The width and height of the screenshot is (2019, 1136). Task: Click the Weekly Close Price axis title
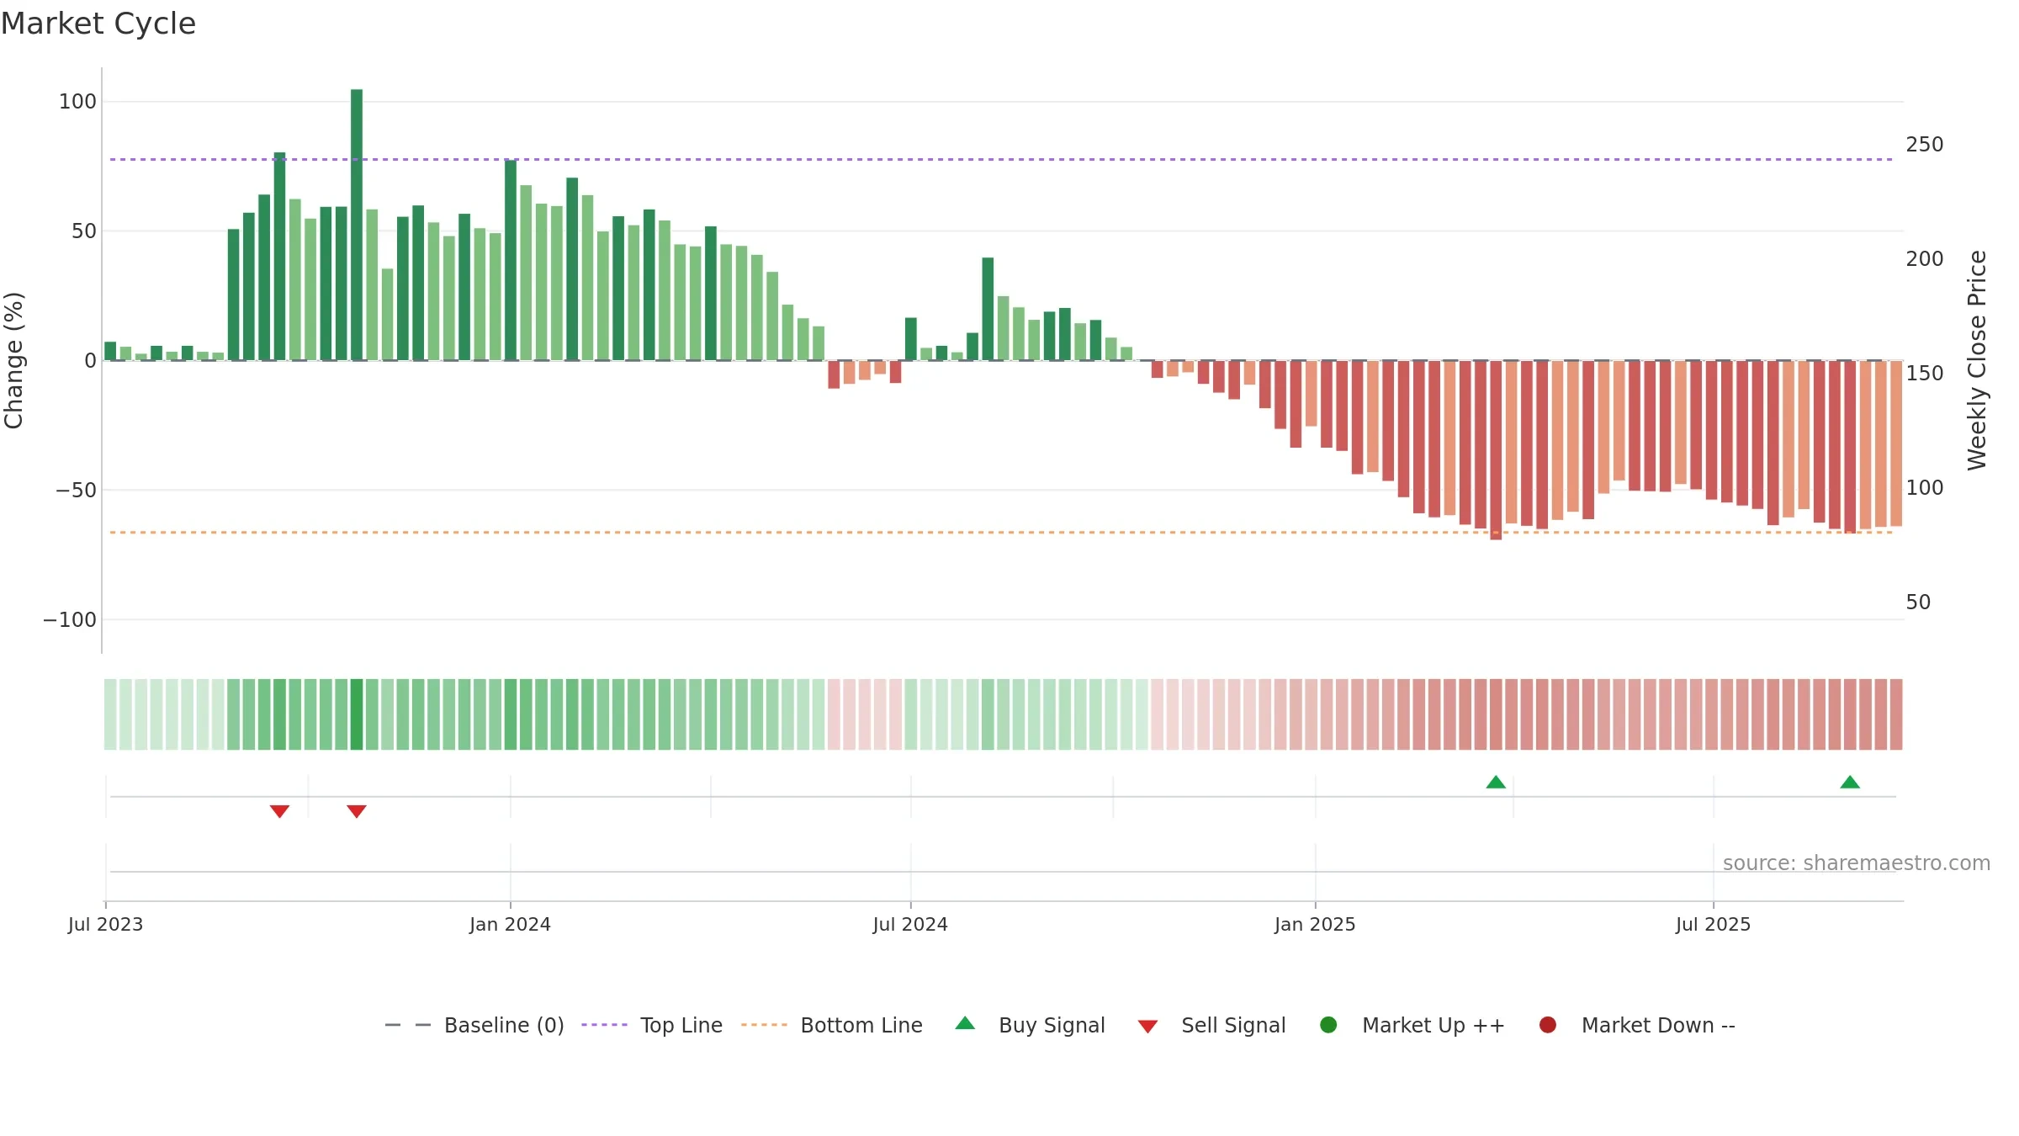pos(1977,360)
